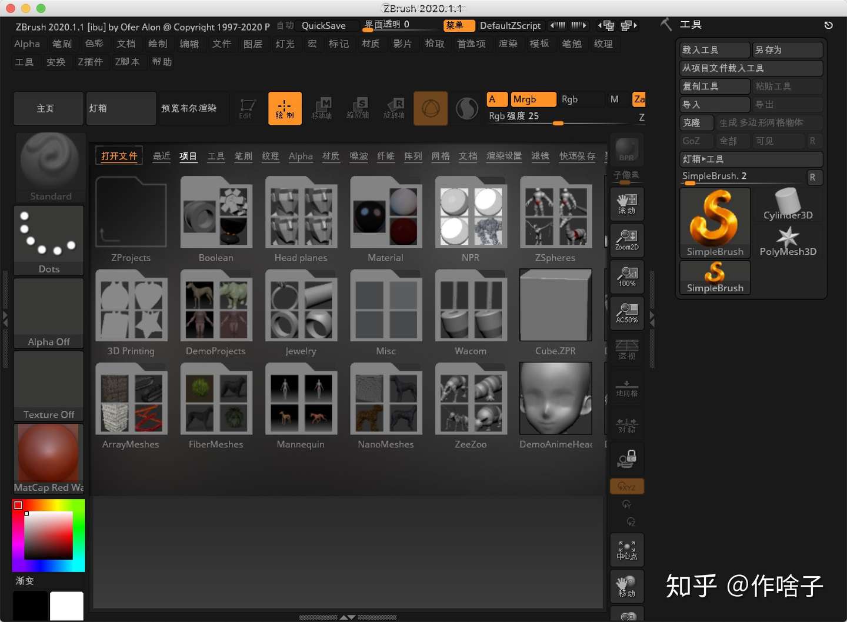Adjust the interface transparency slider
The height and width of the screenshot is (622, 847).
400,25
